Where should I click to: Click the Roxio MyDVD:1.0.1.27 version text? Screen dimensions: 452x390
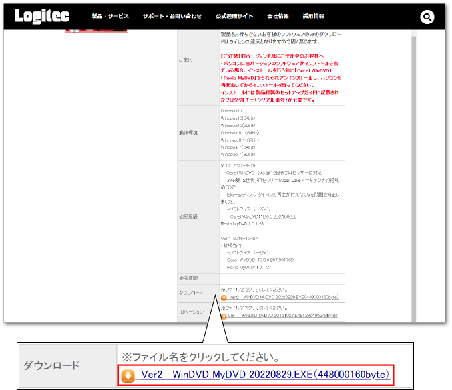[x=249, y=267]
